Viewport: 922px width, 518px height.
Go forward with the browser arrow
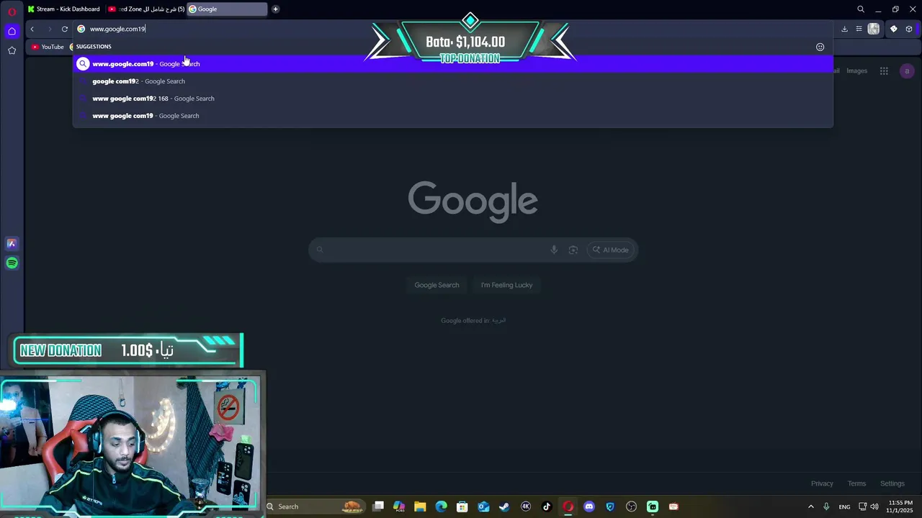pos(49,29)
